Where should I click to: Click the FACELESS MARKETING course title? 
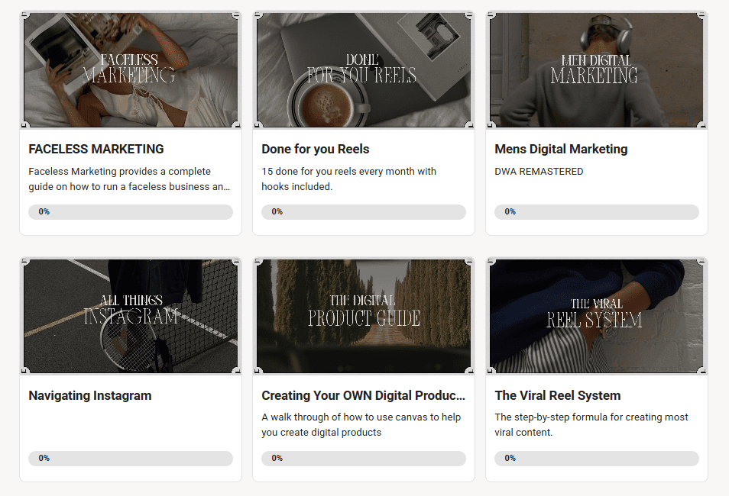point(96,149)
